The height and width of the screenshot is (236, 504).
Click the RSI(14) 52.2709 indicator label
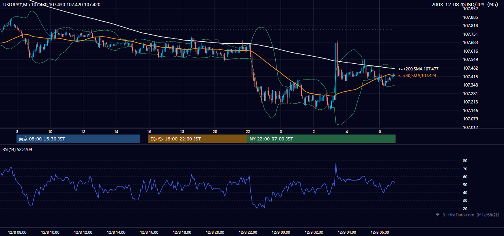[17, 149]
